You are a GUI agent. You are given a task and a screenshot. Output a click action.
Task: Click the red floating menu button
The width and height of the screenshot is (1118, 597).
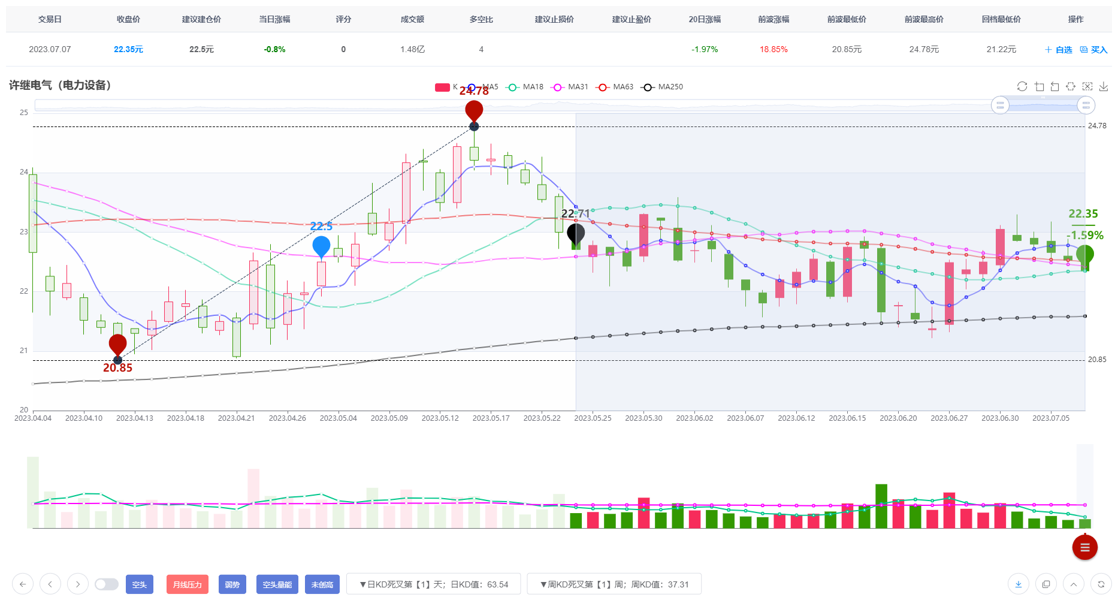[x=1084, y=547]
